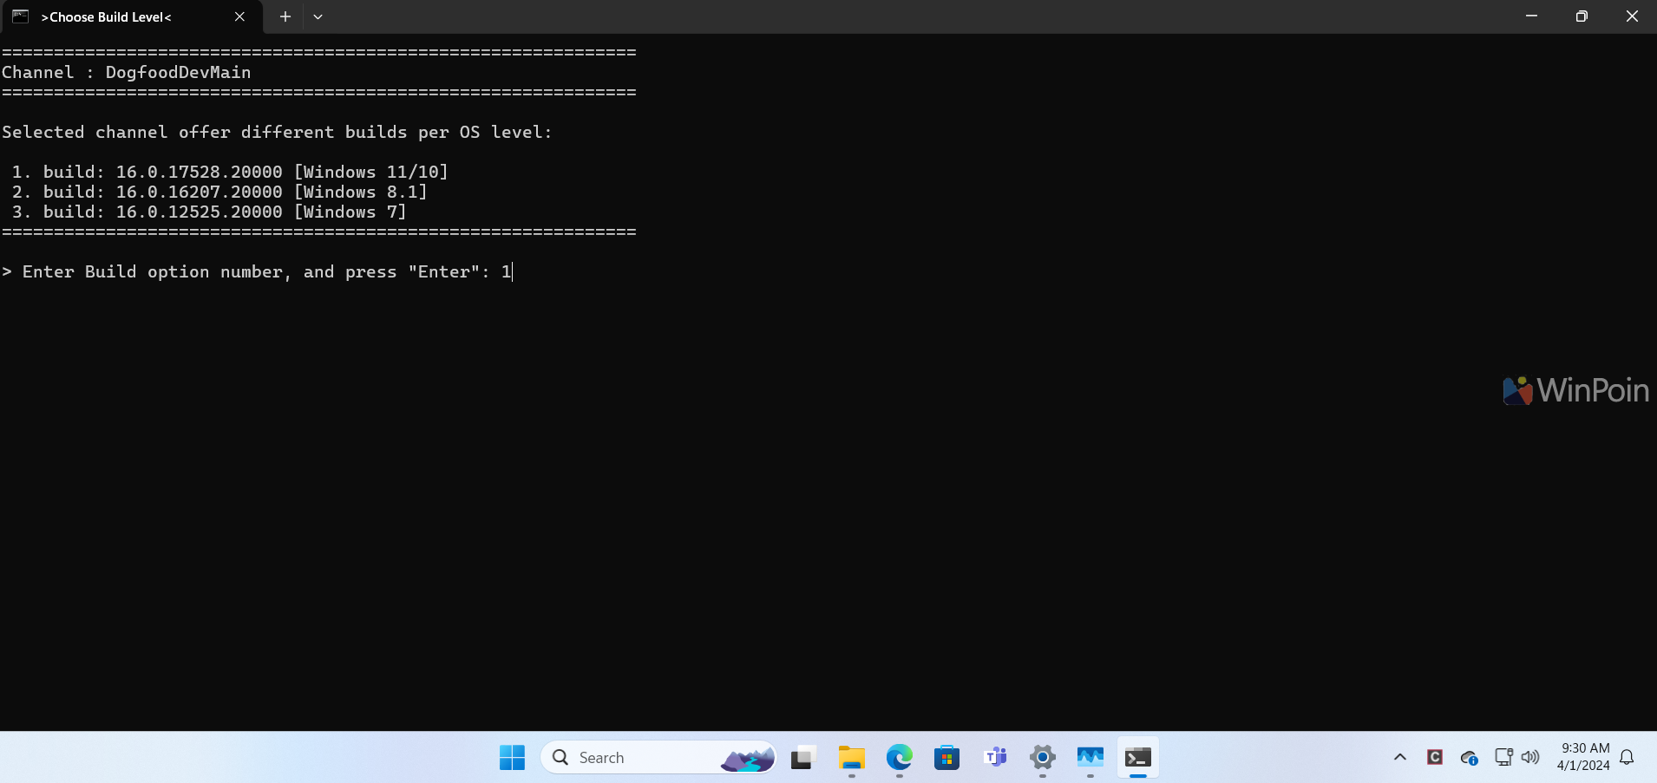Open Settings gear in the taskbar

click(1043, 757)
